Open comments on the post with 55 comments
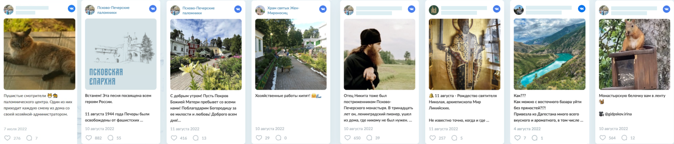Viewport: 674px width, 144px height. pos(110,138)
